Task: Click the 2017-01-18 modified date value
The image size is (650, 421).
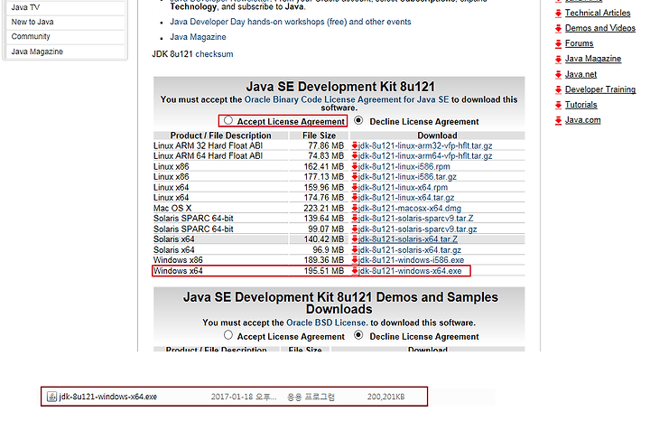Action: point(244,397)
